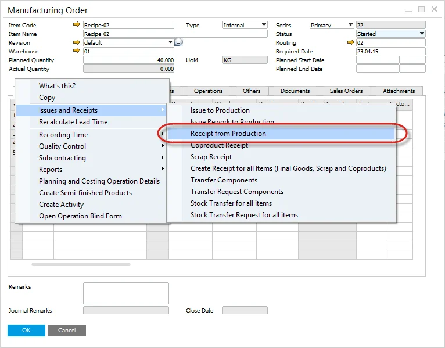Click the horizontal scrollbar below the grid
This screenshot has height=348, width=445.
81,264
